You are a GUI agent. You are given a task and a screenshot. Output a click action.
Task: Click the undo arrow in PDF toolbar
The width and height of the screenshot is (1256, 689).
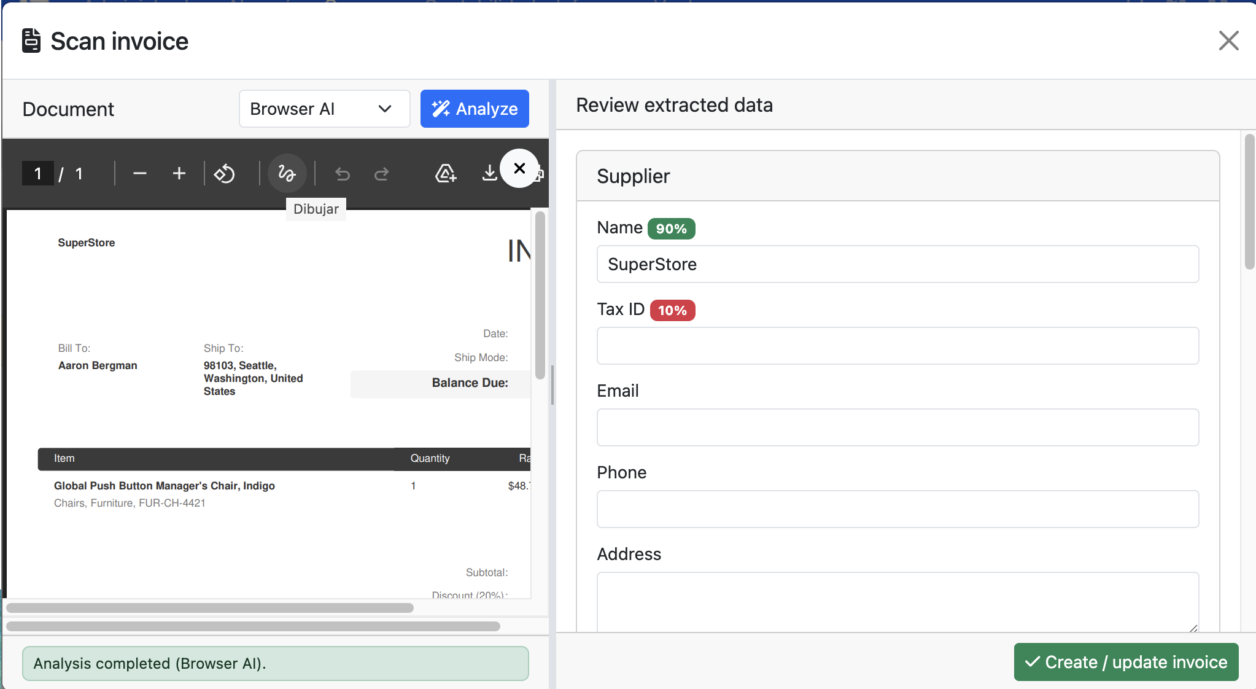click(x=343, y=174)
